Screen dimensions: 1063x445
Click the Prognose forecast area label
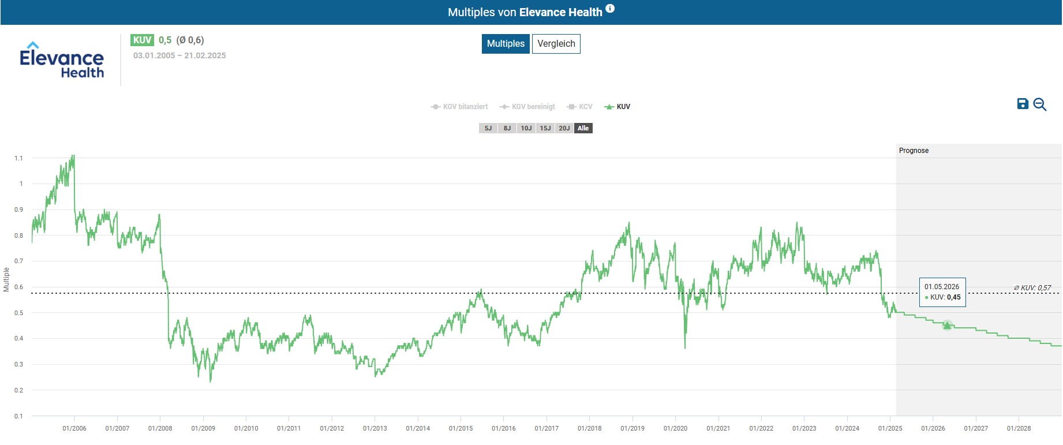(914, 151)
